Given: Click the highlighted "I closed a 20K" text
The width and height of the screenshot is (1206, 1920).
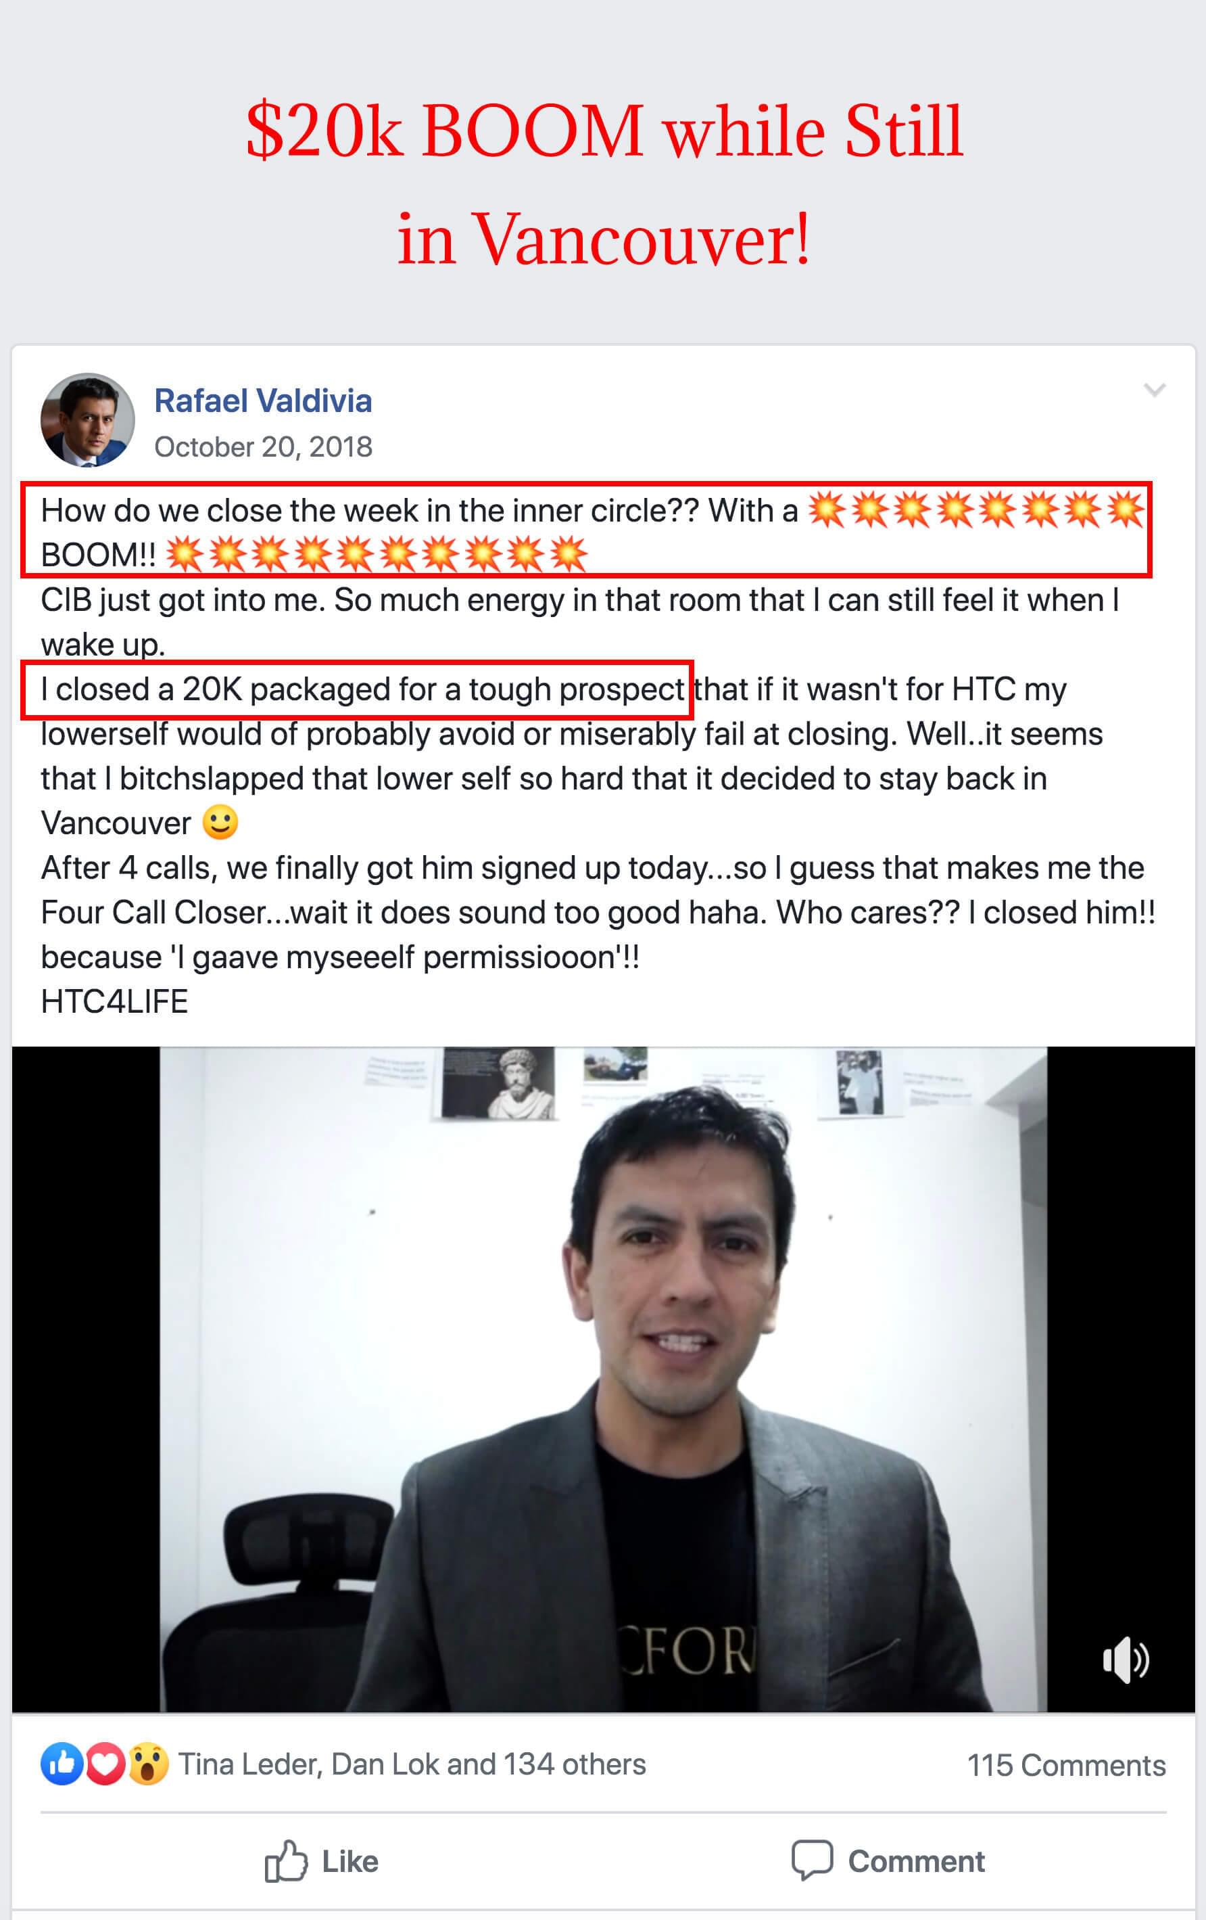Looking at the screenshot, I should click(x=141, y=689).
